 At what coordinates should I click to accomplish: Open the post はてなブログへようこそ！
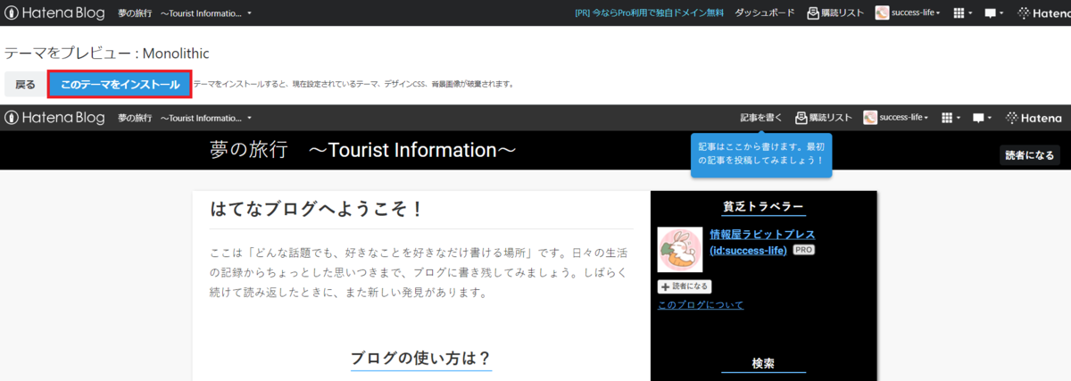(x=316, y=210)
